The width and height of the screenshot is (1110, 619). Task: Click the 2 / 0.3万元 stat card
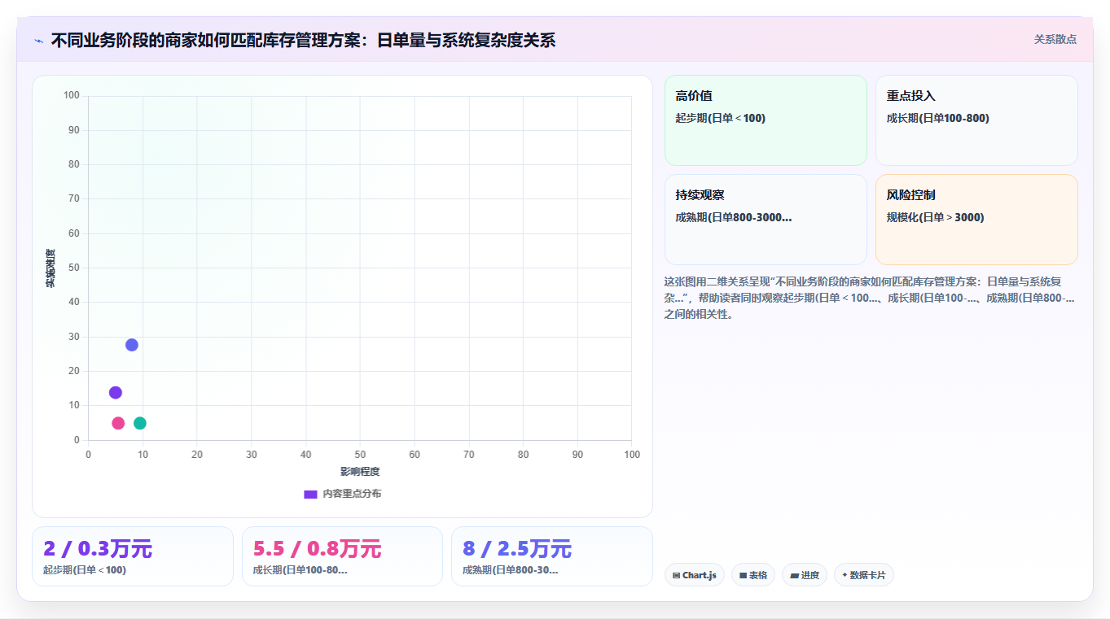pyautogui.click(x=133, y=556)
